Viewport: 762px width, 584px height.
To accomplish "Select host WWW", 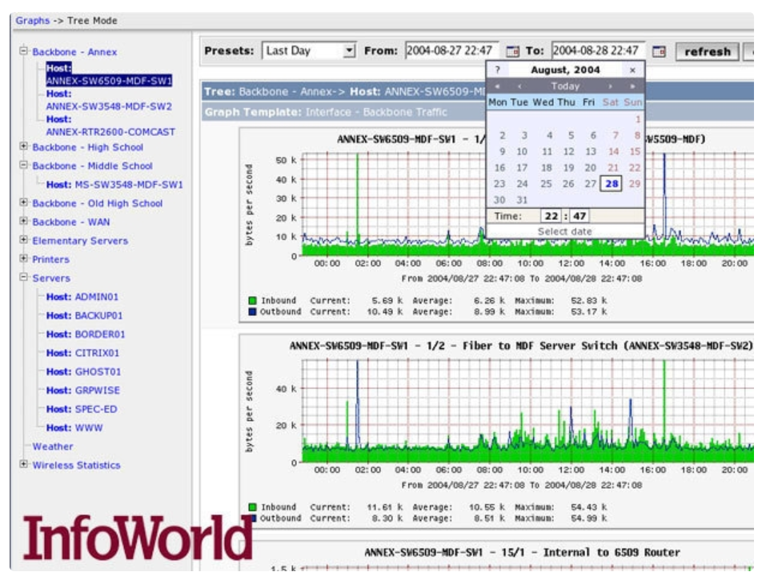I will tap(74, 427).
